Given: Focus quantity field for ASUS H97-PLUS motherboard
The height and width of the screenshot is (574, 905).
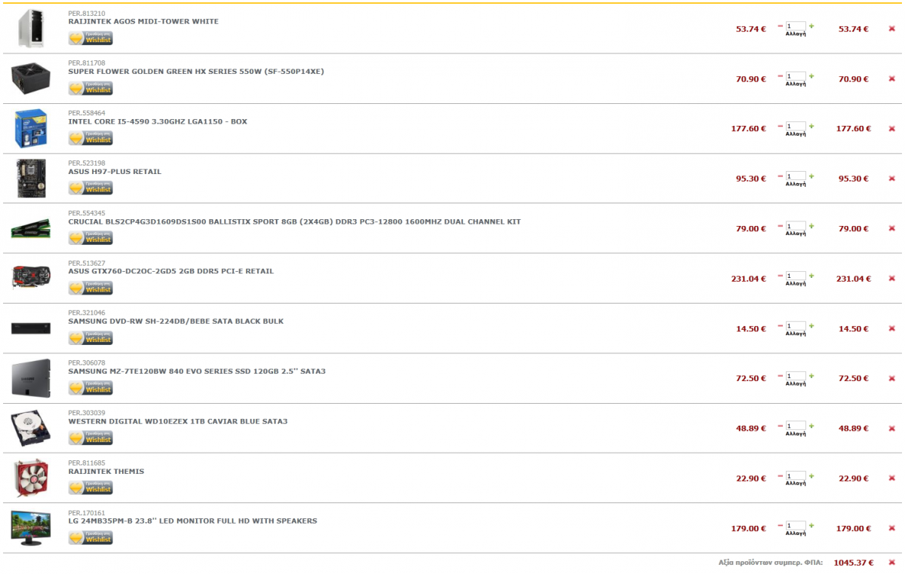Looking at the screenshot, I should pos(796,176).
